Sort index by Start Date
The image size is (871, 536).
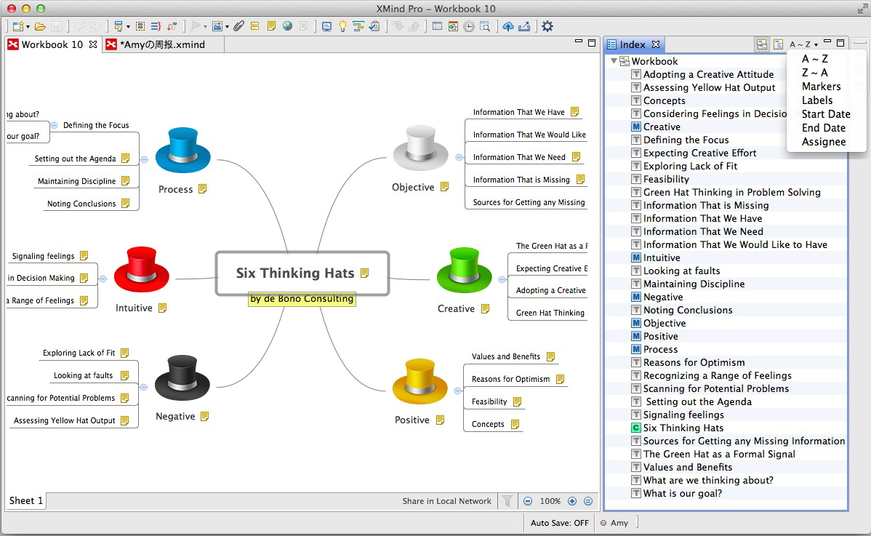point(826,114)
